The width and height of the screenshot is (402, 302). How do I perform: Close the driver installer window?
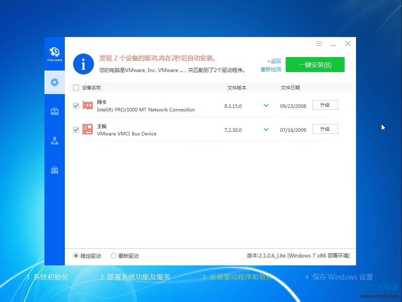tap(348, 44)
